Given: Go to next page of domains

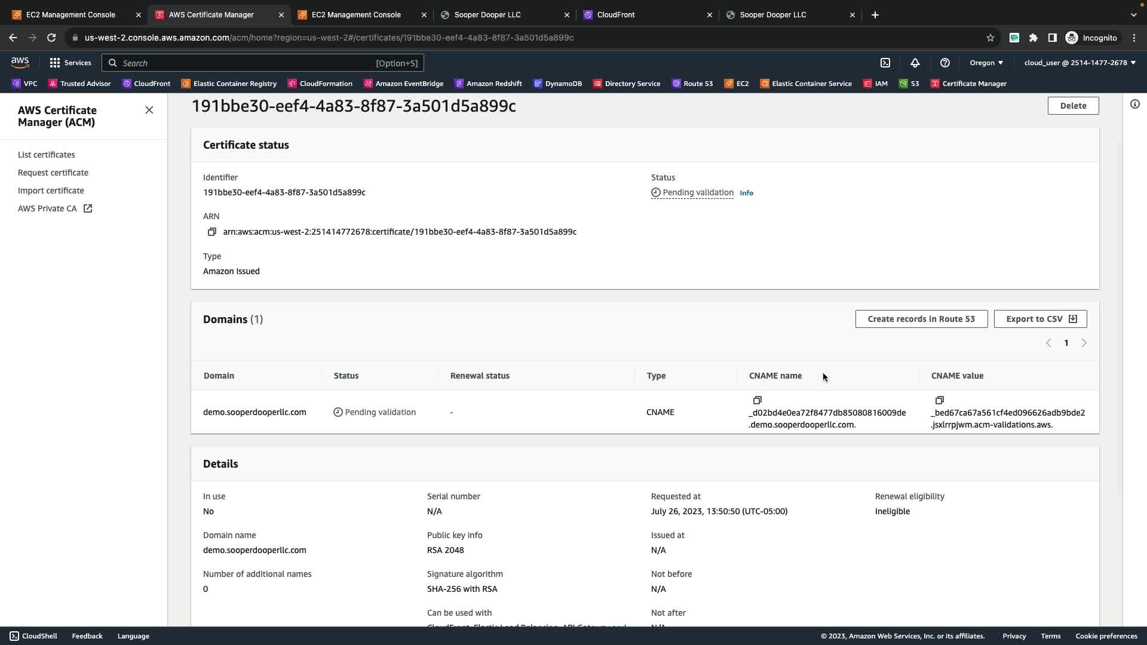Looking at the screenshot, I should tap(1084, 343).
